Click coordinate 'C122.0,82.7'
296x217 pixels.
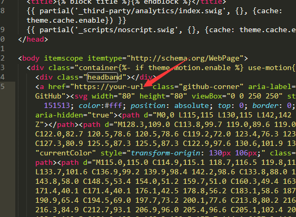59,134
